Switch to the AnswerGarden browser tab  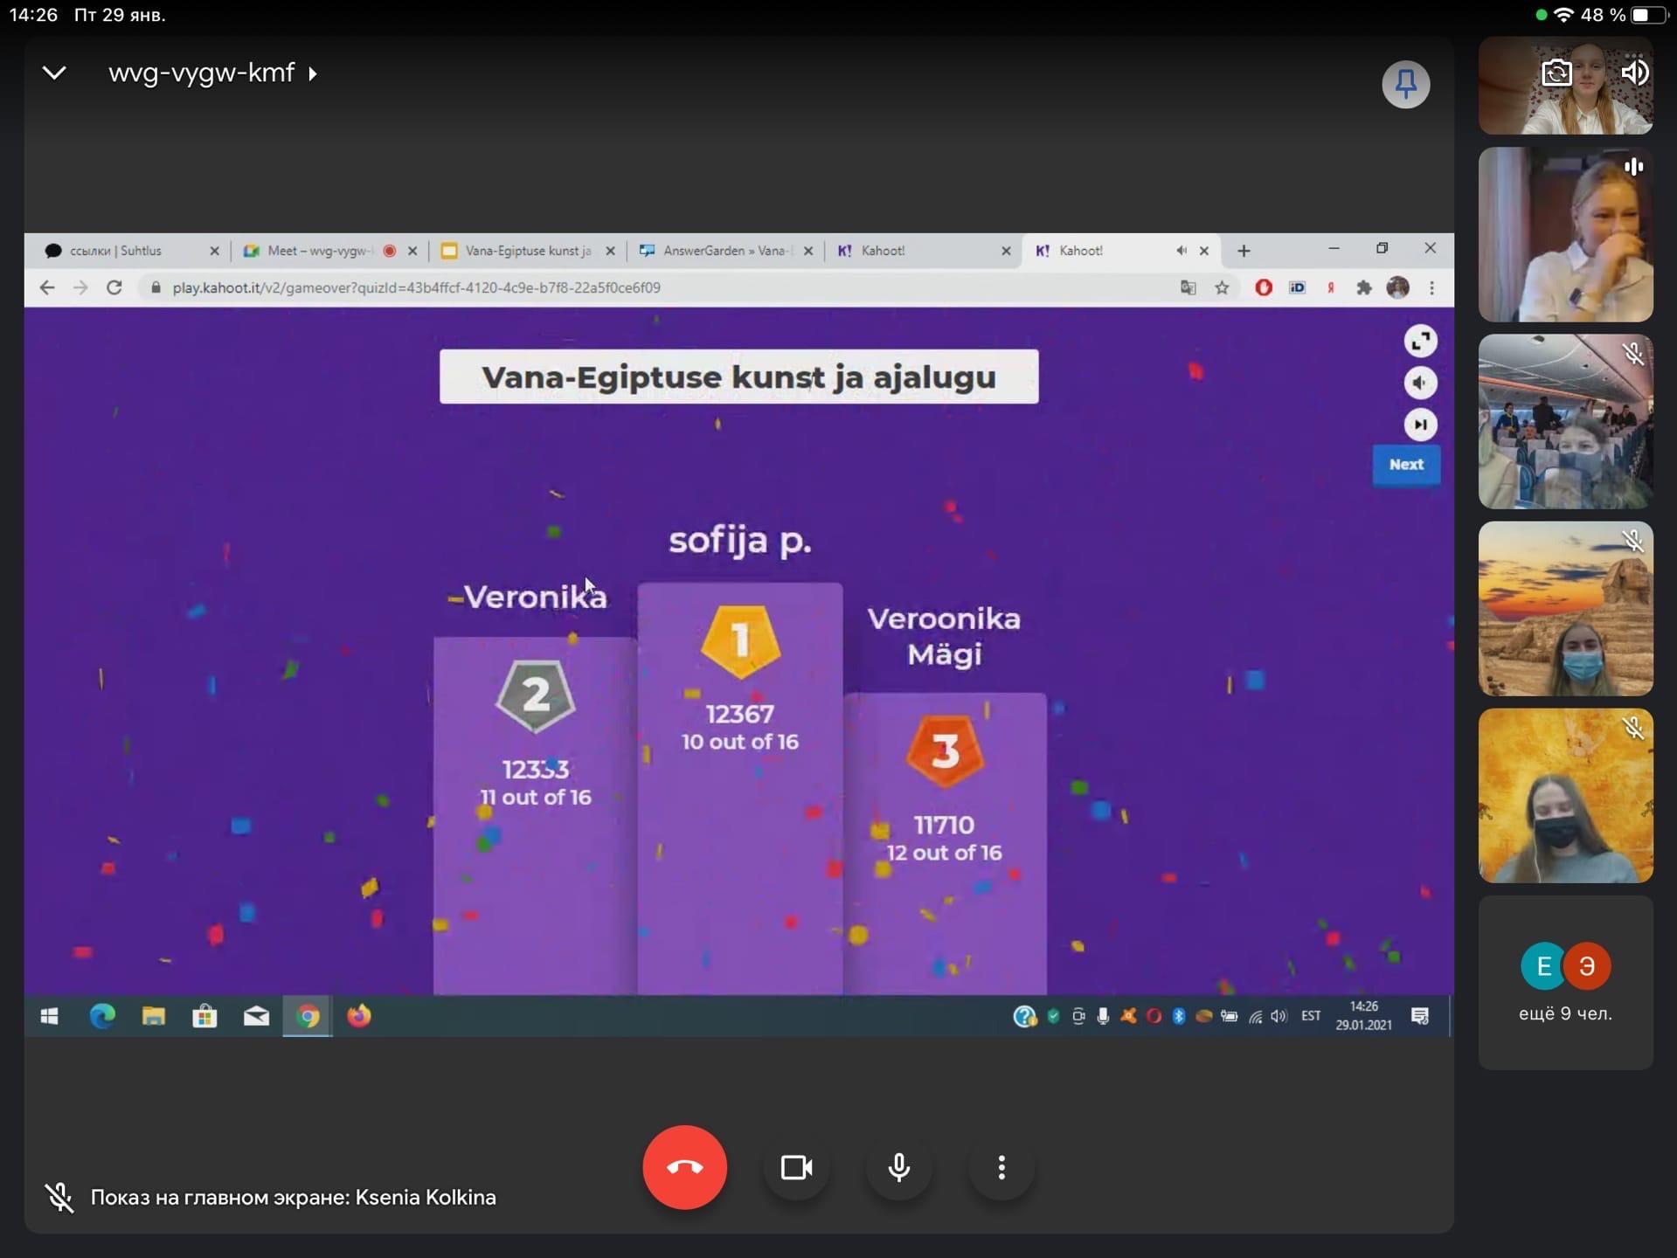point(722,251)
